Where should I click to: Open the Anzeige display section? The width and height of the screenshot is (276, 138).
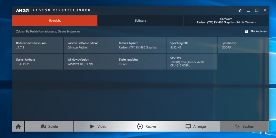click(x=195, y=126)
